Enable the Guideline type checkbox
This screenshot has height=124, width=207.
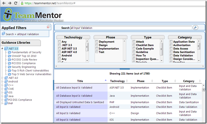tap(134, 52)
